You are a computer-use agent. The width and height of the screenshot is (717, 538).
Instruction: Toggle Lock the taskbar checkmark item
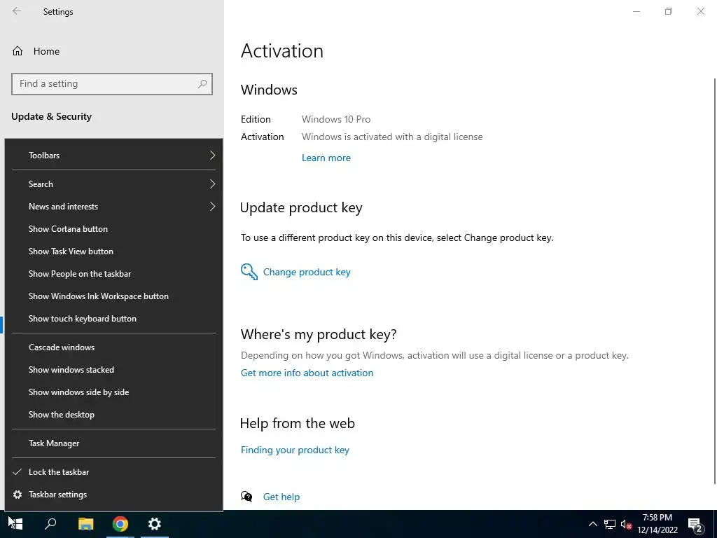click(113, 472)
